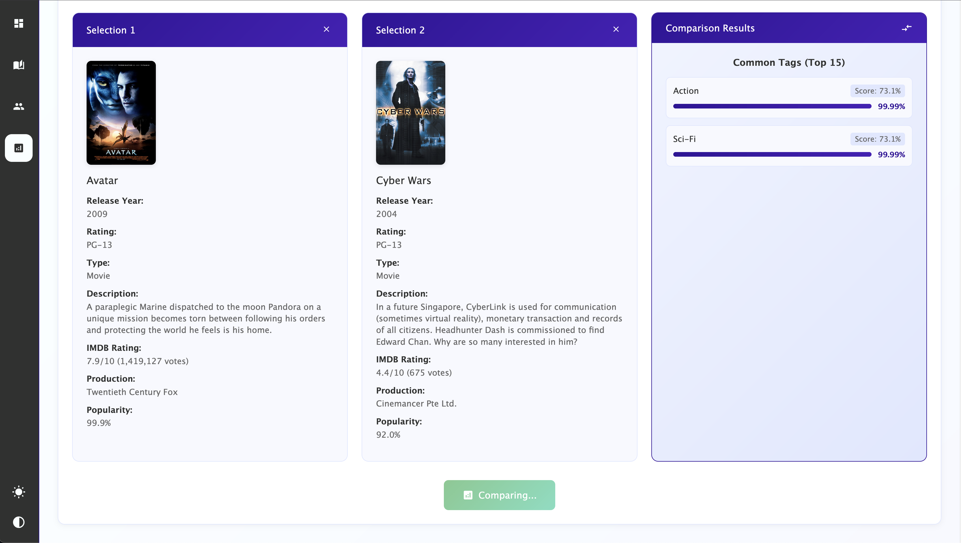Viewport: 961px width, 543px height.
Task: Click the Common Tags (Top 15) heading
Action: click(789, 62)
